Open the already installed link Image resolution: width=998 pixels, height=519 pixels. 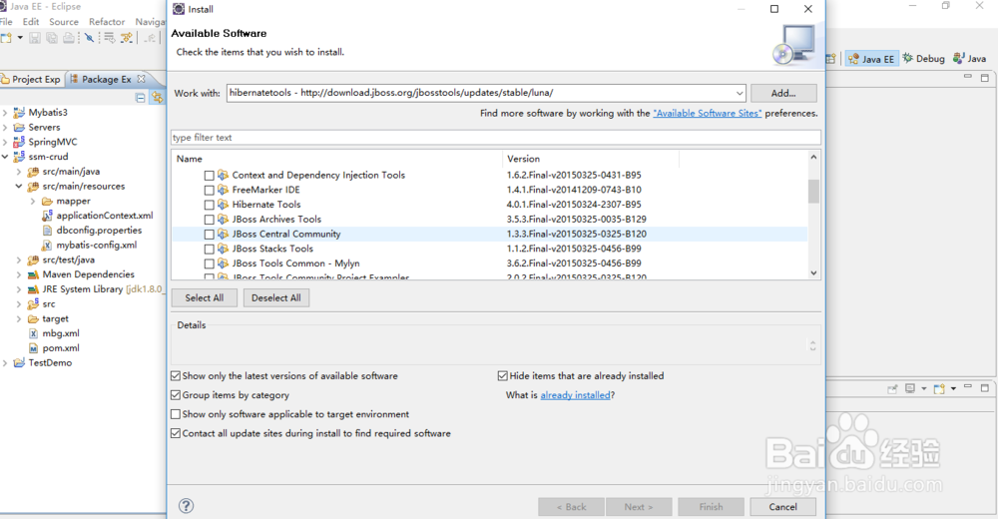tap(576, 395)
